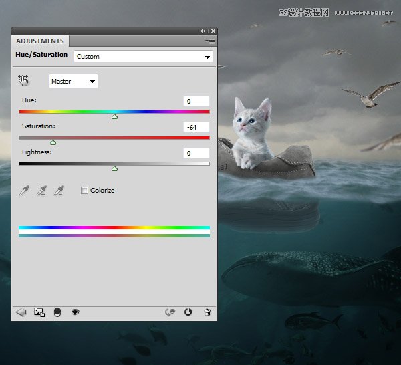401x365 pixels.
Task: Select the Add to Sample eyedropper
Action: pos(42,191)
